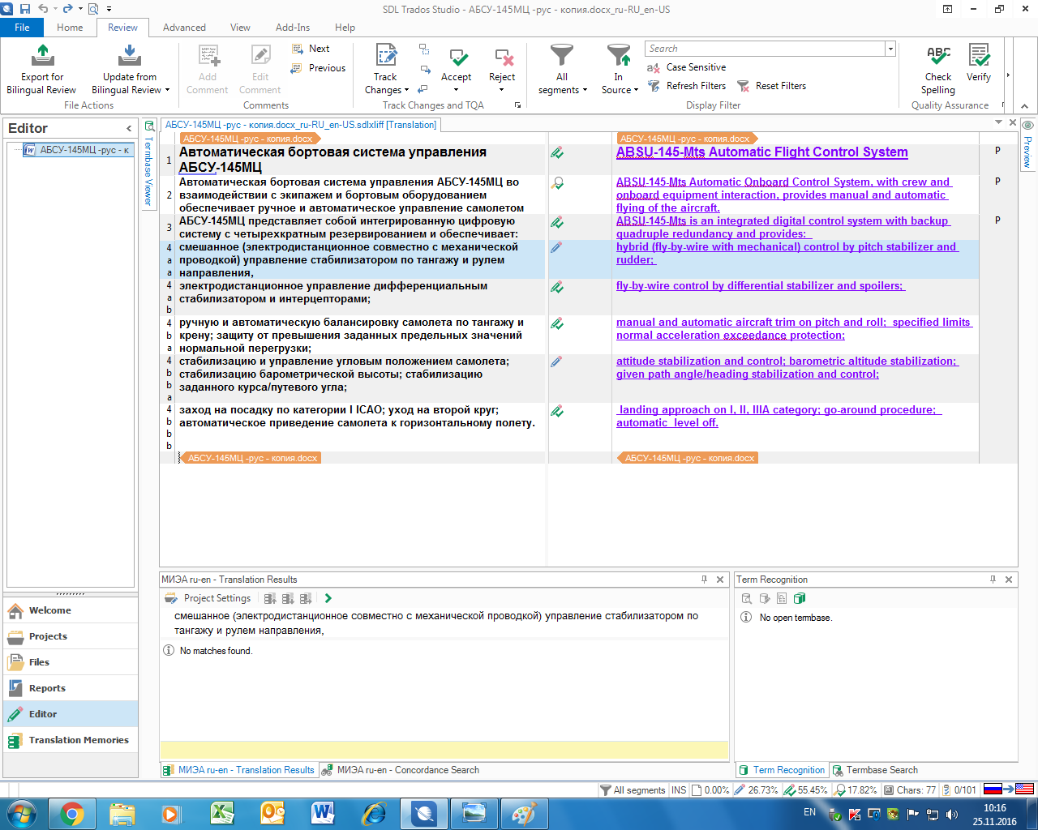Screen dimensions: 1038x830
Task: Click the Verify icon
Action: click(x=979, y=55)
